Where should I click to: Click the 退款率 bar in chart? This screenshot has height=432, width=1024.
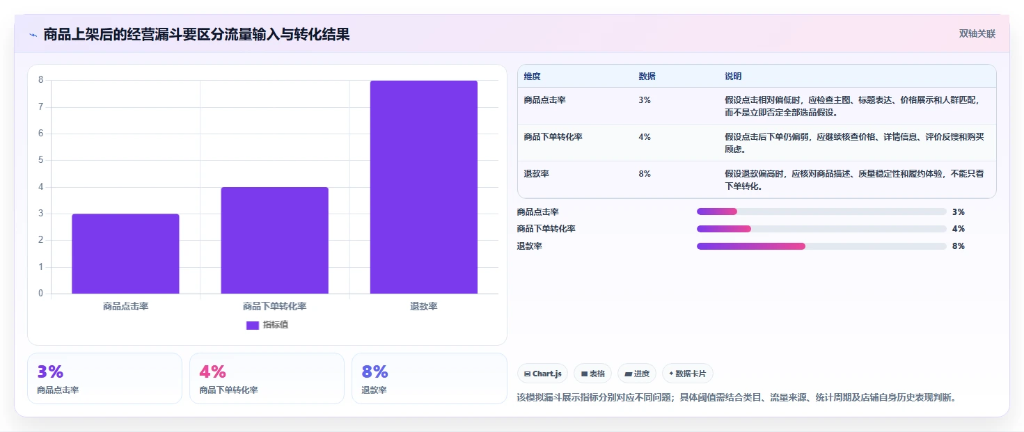click(424, 187)
